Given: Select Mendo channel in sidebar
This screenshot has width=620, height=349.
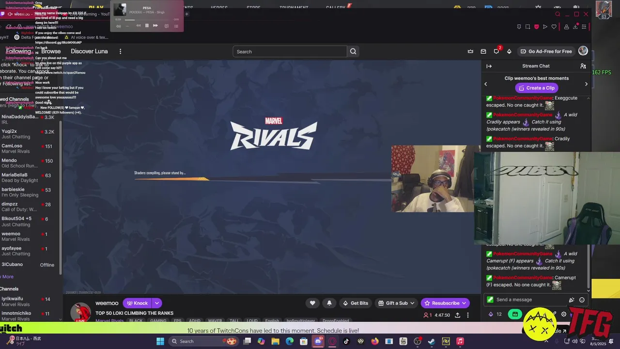Looking at the screenshot, I should click(x=29, y=163).
